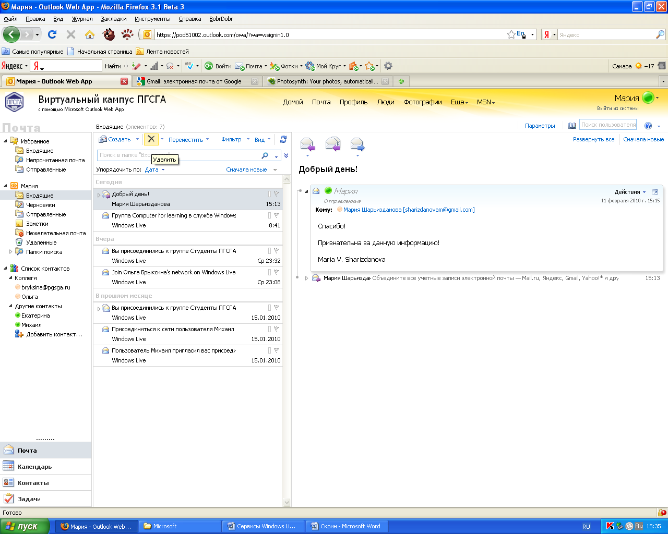The width and height of the screenshot is (668, 534).
Task: Toggle category box for 'Добрый день!' message
Action: (x=269, y=194)
